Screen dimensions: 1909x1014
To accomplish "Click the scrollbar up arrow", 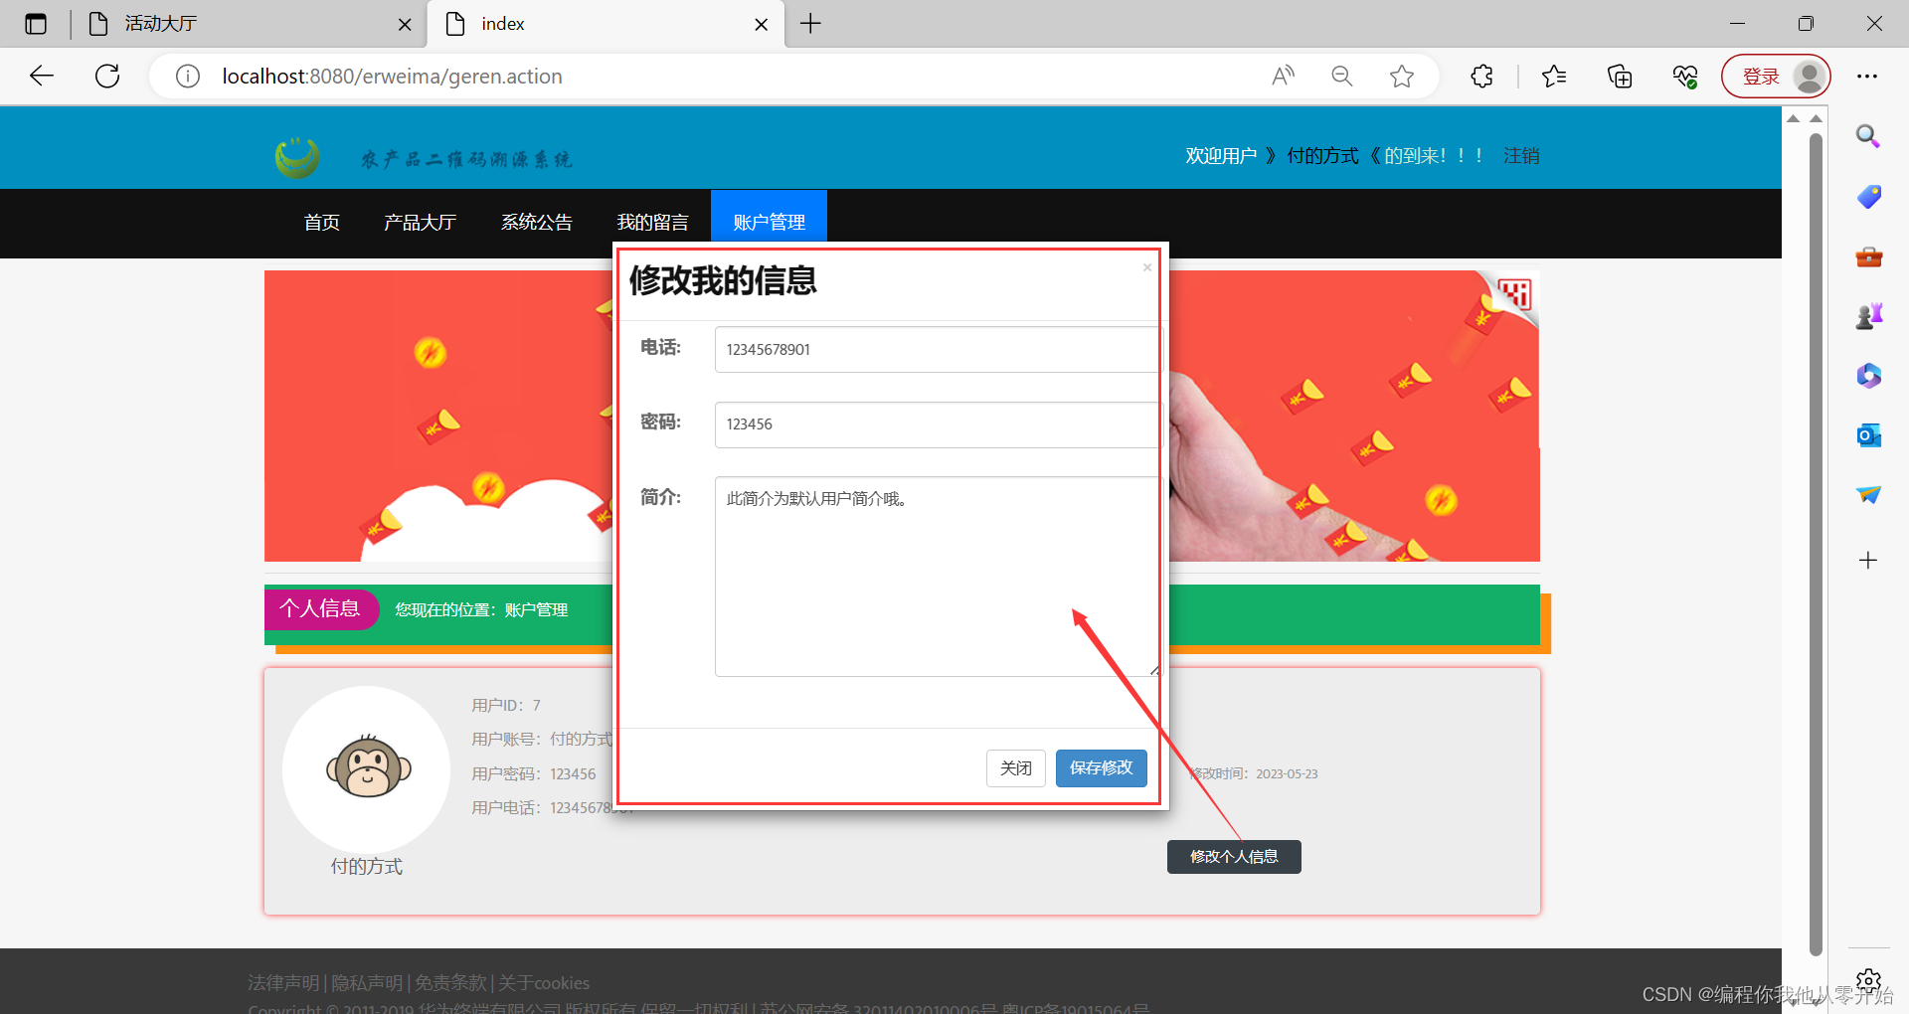I will pos(1816,118).
